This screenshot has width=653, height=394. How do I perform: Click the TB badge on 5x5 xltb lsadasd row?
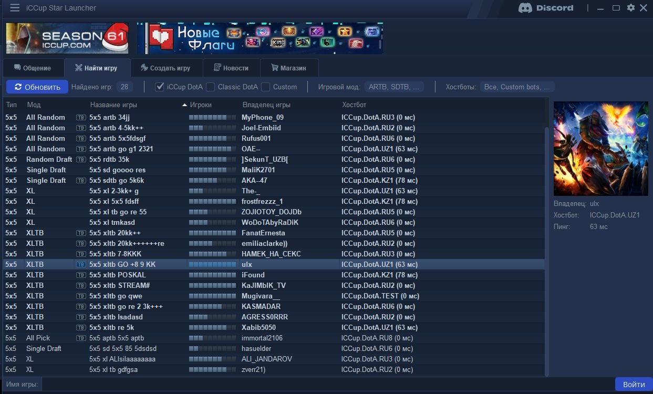coord(81,317)
